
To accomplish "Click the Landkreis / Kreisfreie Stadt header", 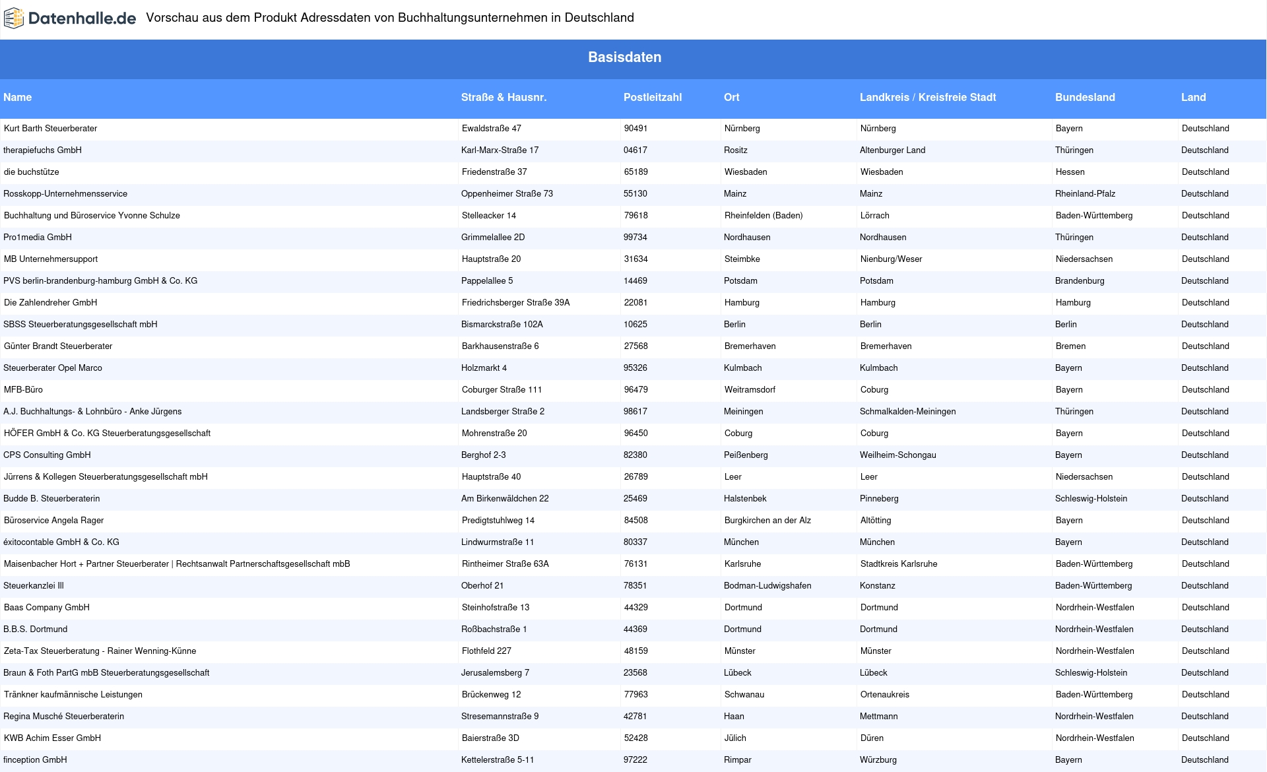I will [x=928, y=97].
